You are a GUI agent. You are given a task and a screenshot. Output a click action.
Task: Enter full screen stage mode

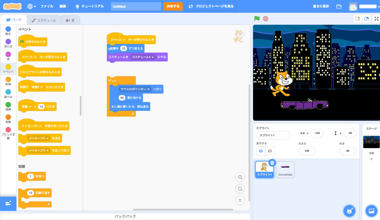click(x=377, y=19)
